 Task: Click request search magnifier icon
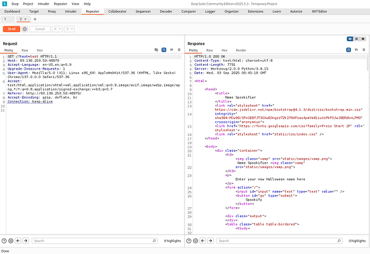tap(154, 241)
